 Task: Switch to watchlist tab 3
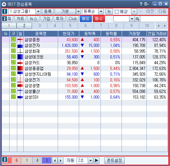40,26
